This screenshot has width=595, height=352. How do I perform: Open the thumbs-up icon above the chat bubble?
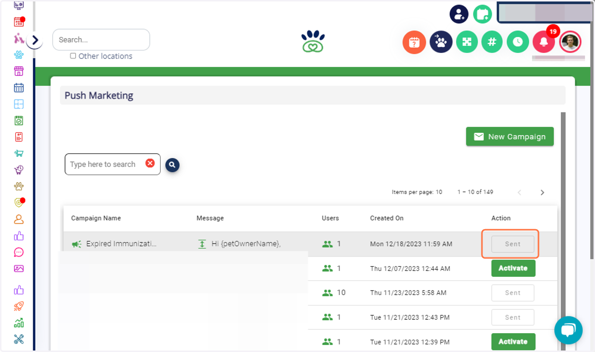(x=19, y=236)
